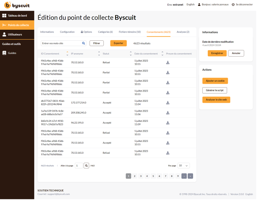Click the Exporter button
Viewport: 257px width, 200px height.
pyautogui.click(x=118, y=43)
